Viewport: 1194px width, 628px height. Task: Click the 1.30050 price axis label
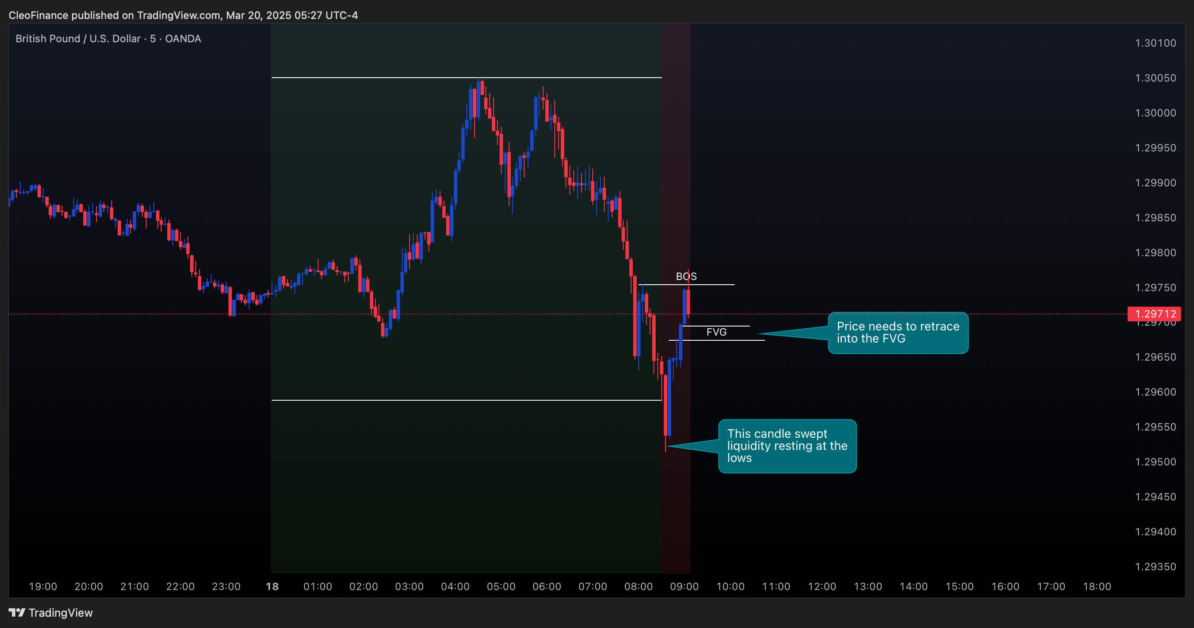[x=1155, y=78]
